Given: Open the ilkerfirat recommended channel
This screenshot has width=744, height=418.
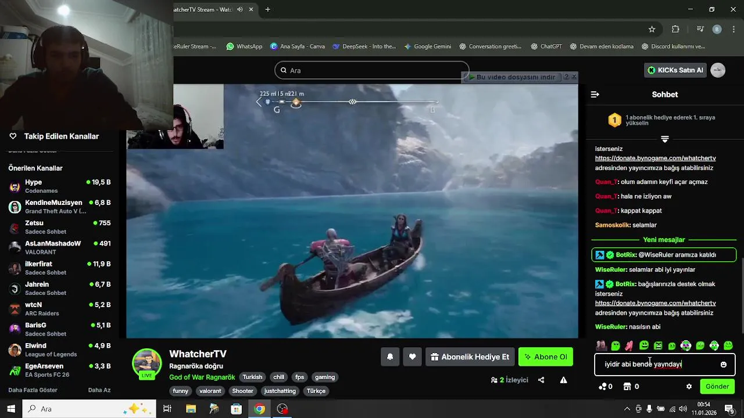Looking at the screenshot, I should pos(59,268).
